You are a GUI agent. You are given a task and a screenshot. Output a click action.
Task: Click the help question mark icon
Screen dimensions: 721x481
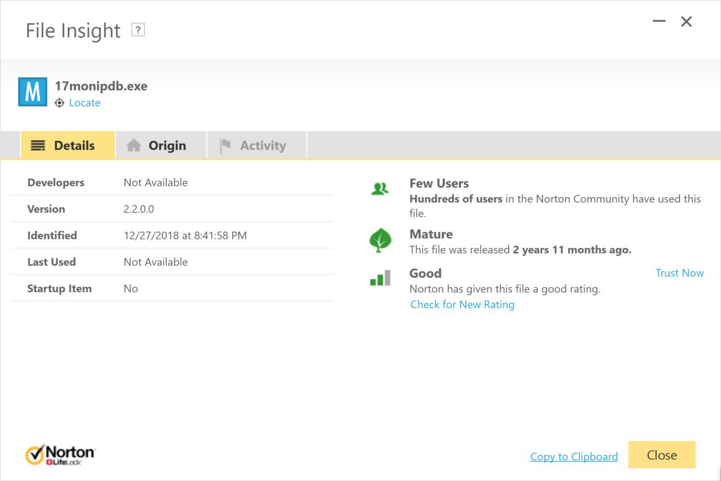click(x=138, y=30)
